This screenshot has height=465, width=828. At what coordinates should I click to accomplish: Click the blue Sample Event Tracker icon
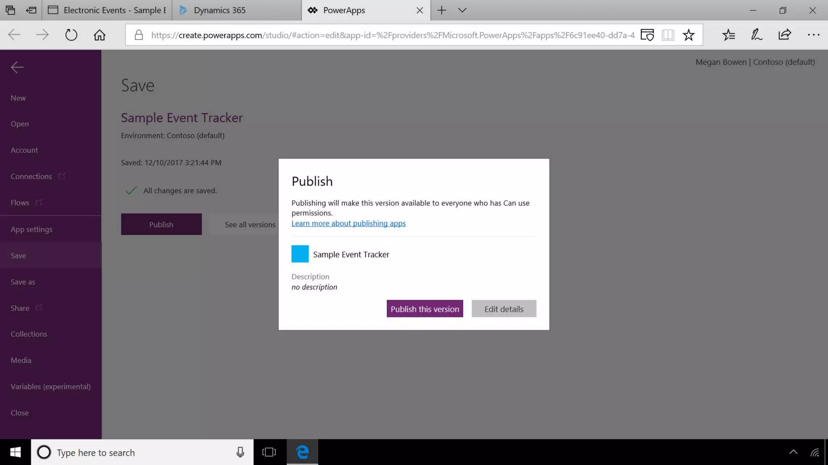pyautogui.click(x=300, y=254)
